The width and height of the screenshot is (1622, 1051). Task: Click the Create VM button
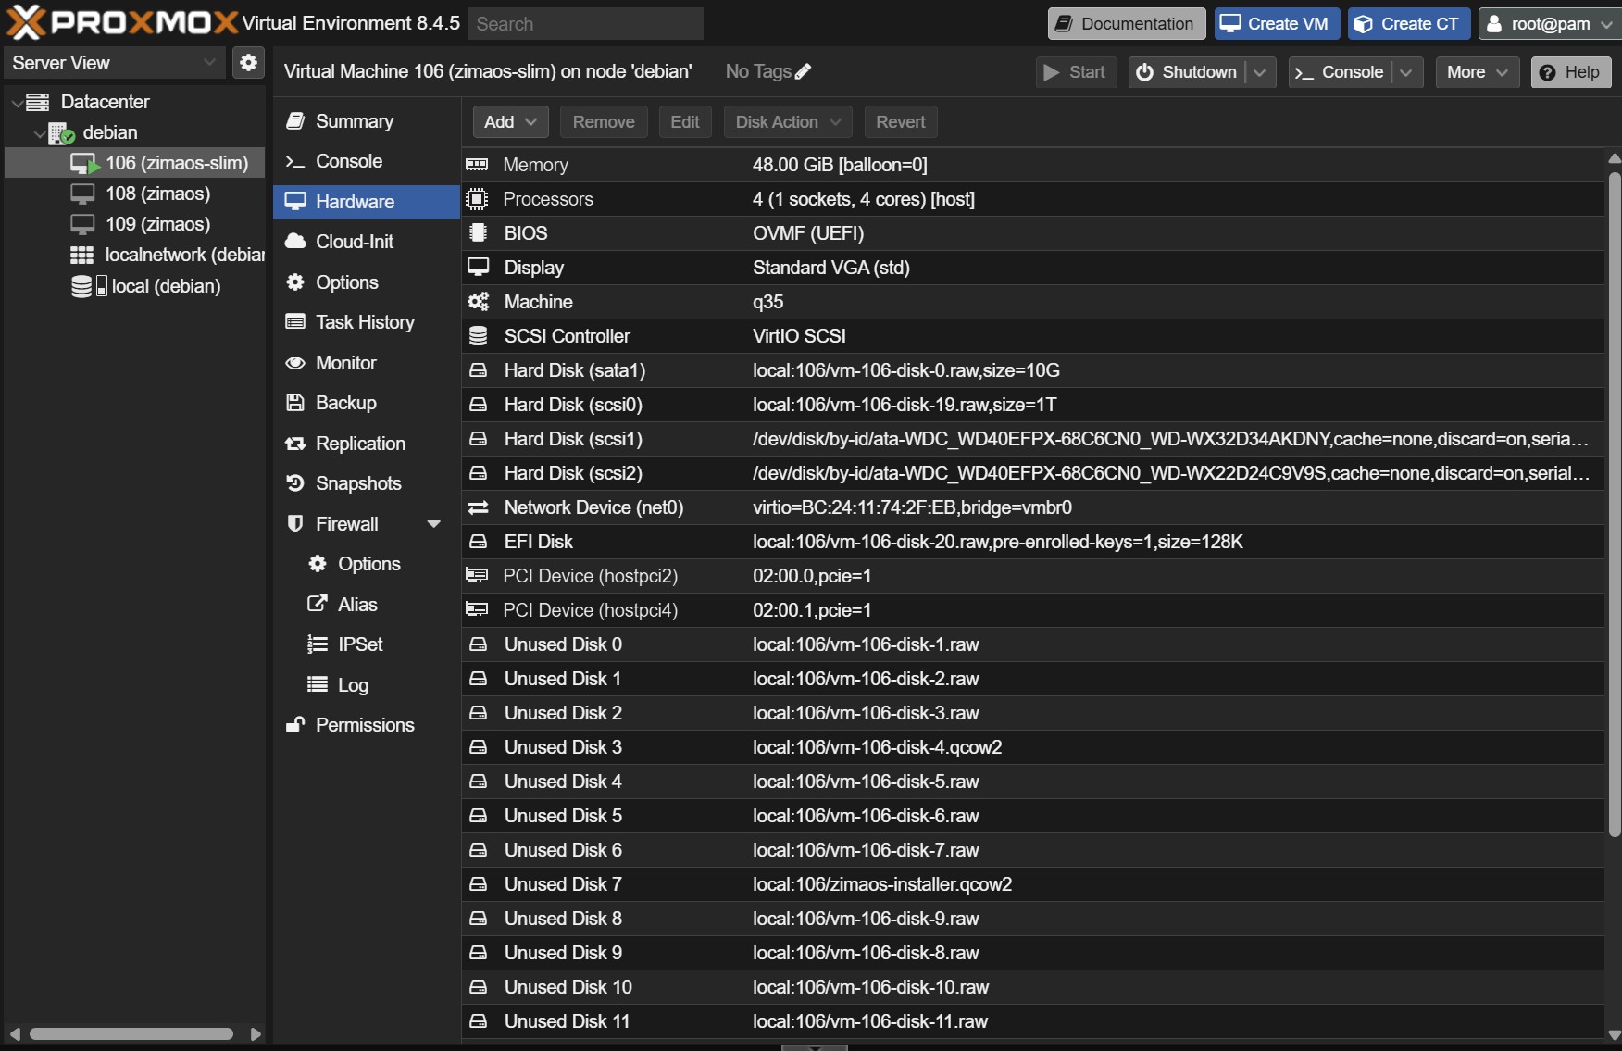[x=1275, y=24]
